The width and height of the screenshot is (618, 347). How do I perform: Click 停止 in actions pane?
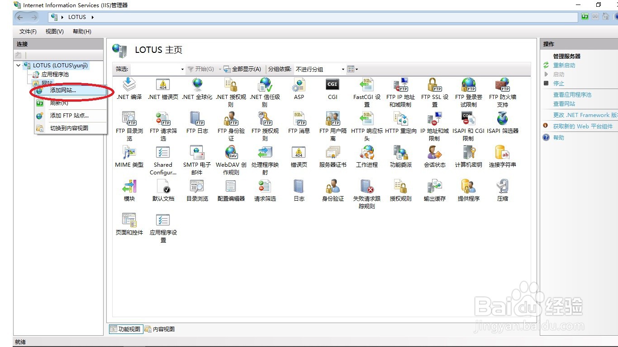point(559,84)
